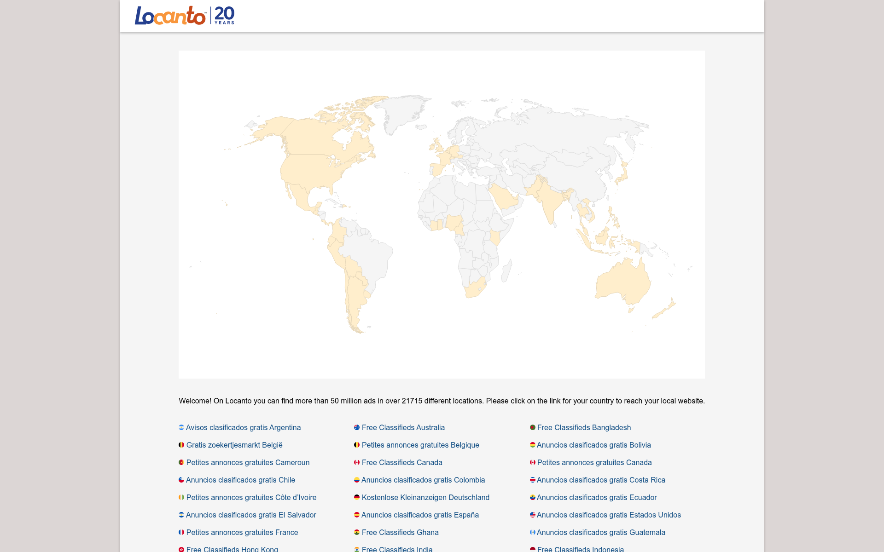Viewport: 884px width, 552px height.
Task: Click the Chile flag icon
Action: [181, 480]
